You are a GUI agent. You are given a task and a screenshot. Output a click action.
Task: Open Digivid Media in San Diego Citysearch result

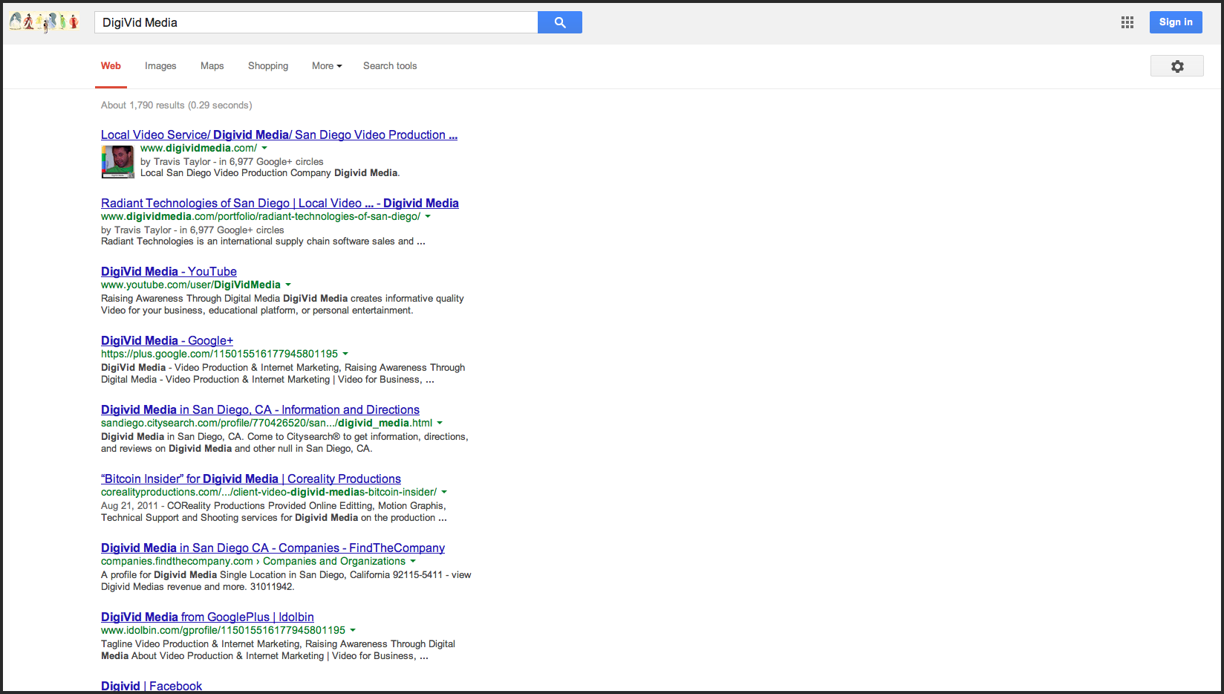(260, 409)
